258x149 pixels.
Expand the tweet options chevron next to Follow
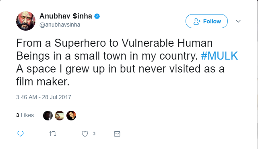pyautogui.click(x=238, y=21)
